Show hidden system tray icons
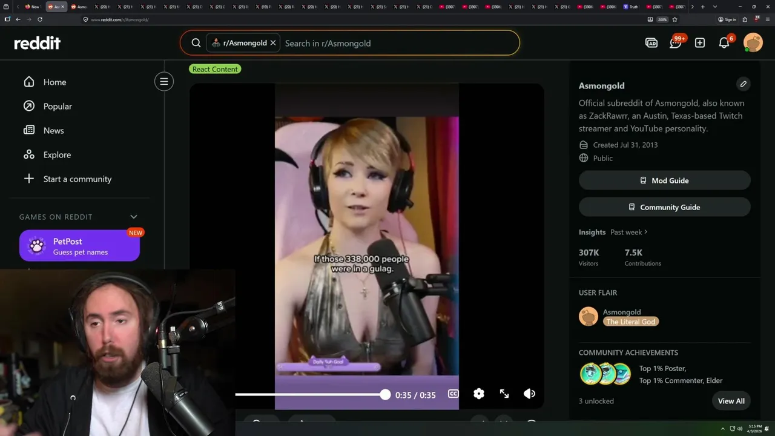Viewport: 775px width, 436px height. pyautogui.click(x=722, y=429)
